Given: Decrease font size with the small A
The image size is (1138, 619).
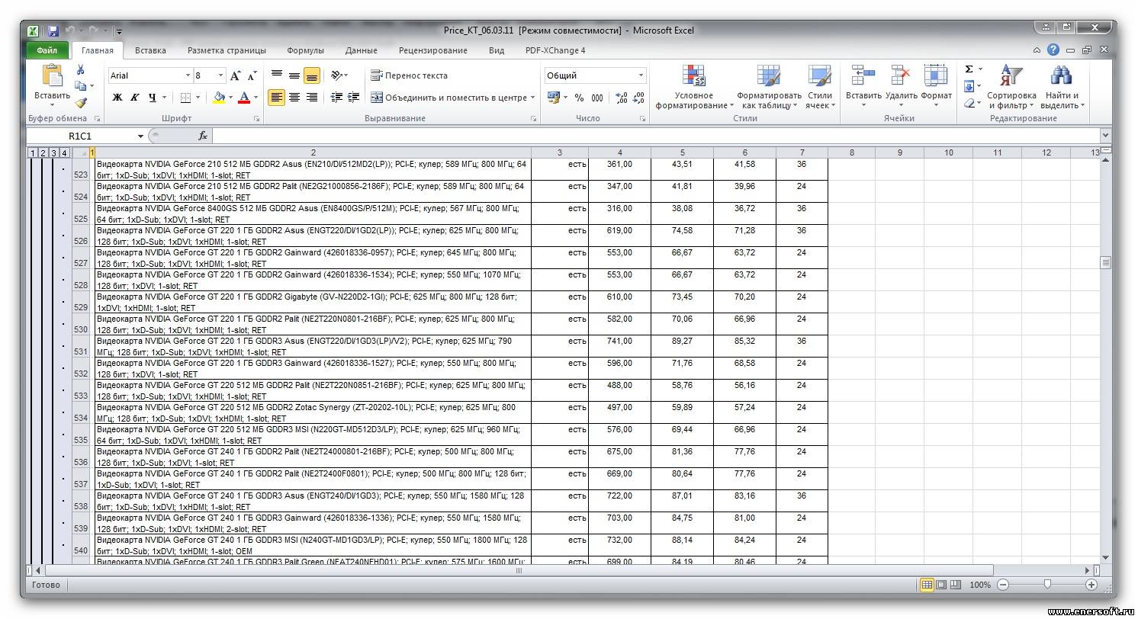Looking at the screenshot, I should (252, 75).
